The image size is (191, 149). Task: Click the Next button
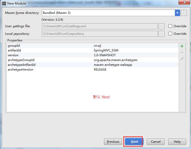(x=134, y=141)
